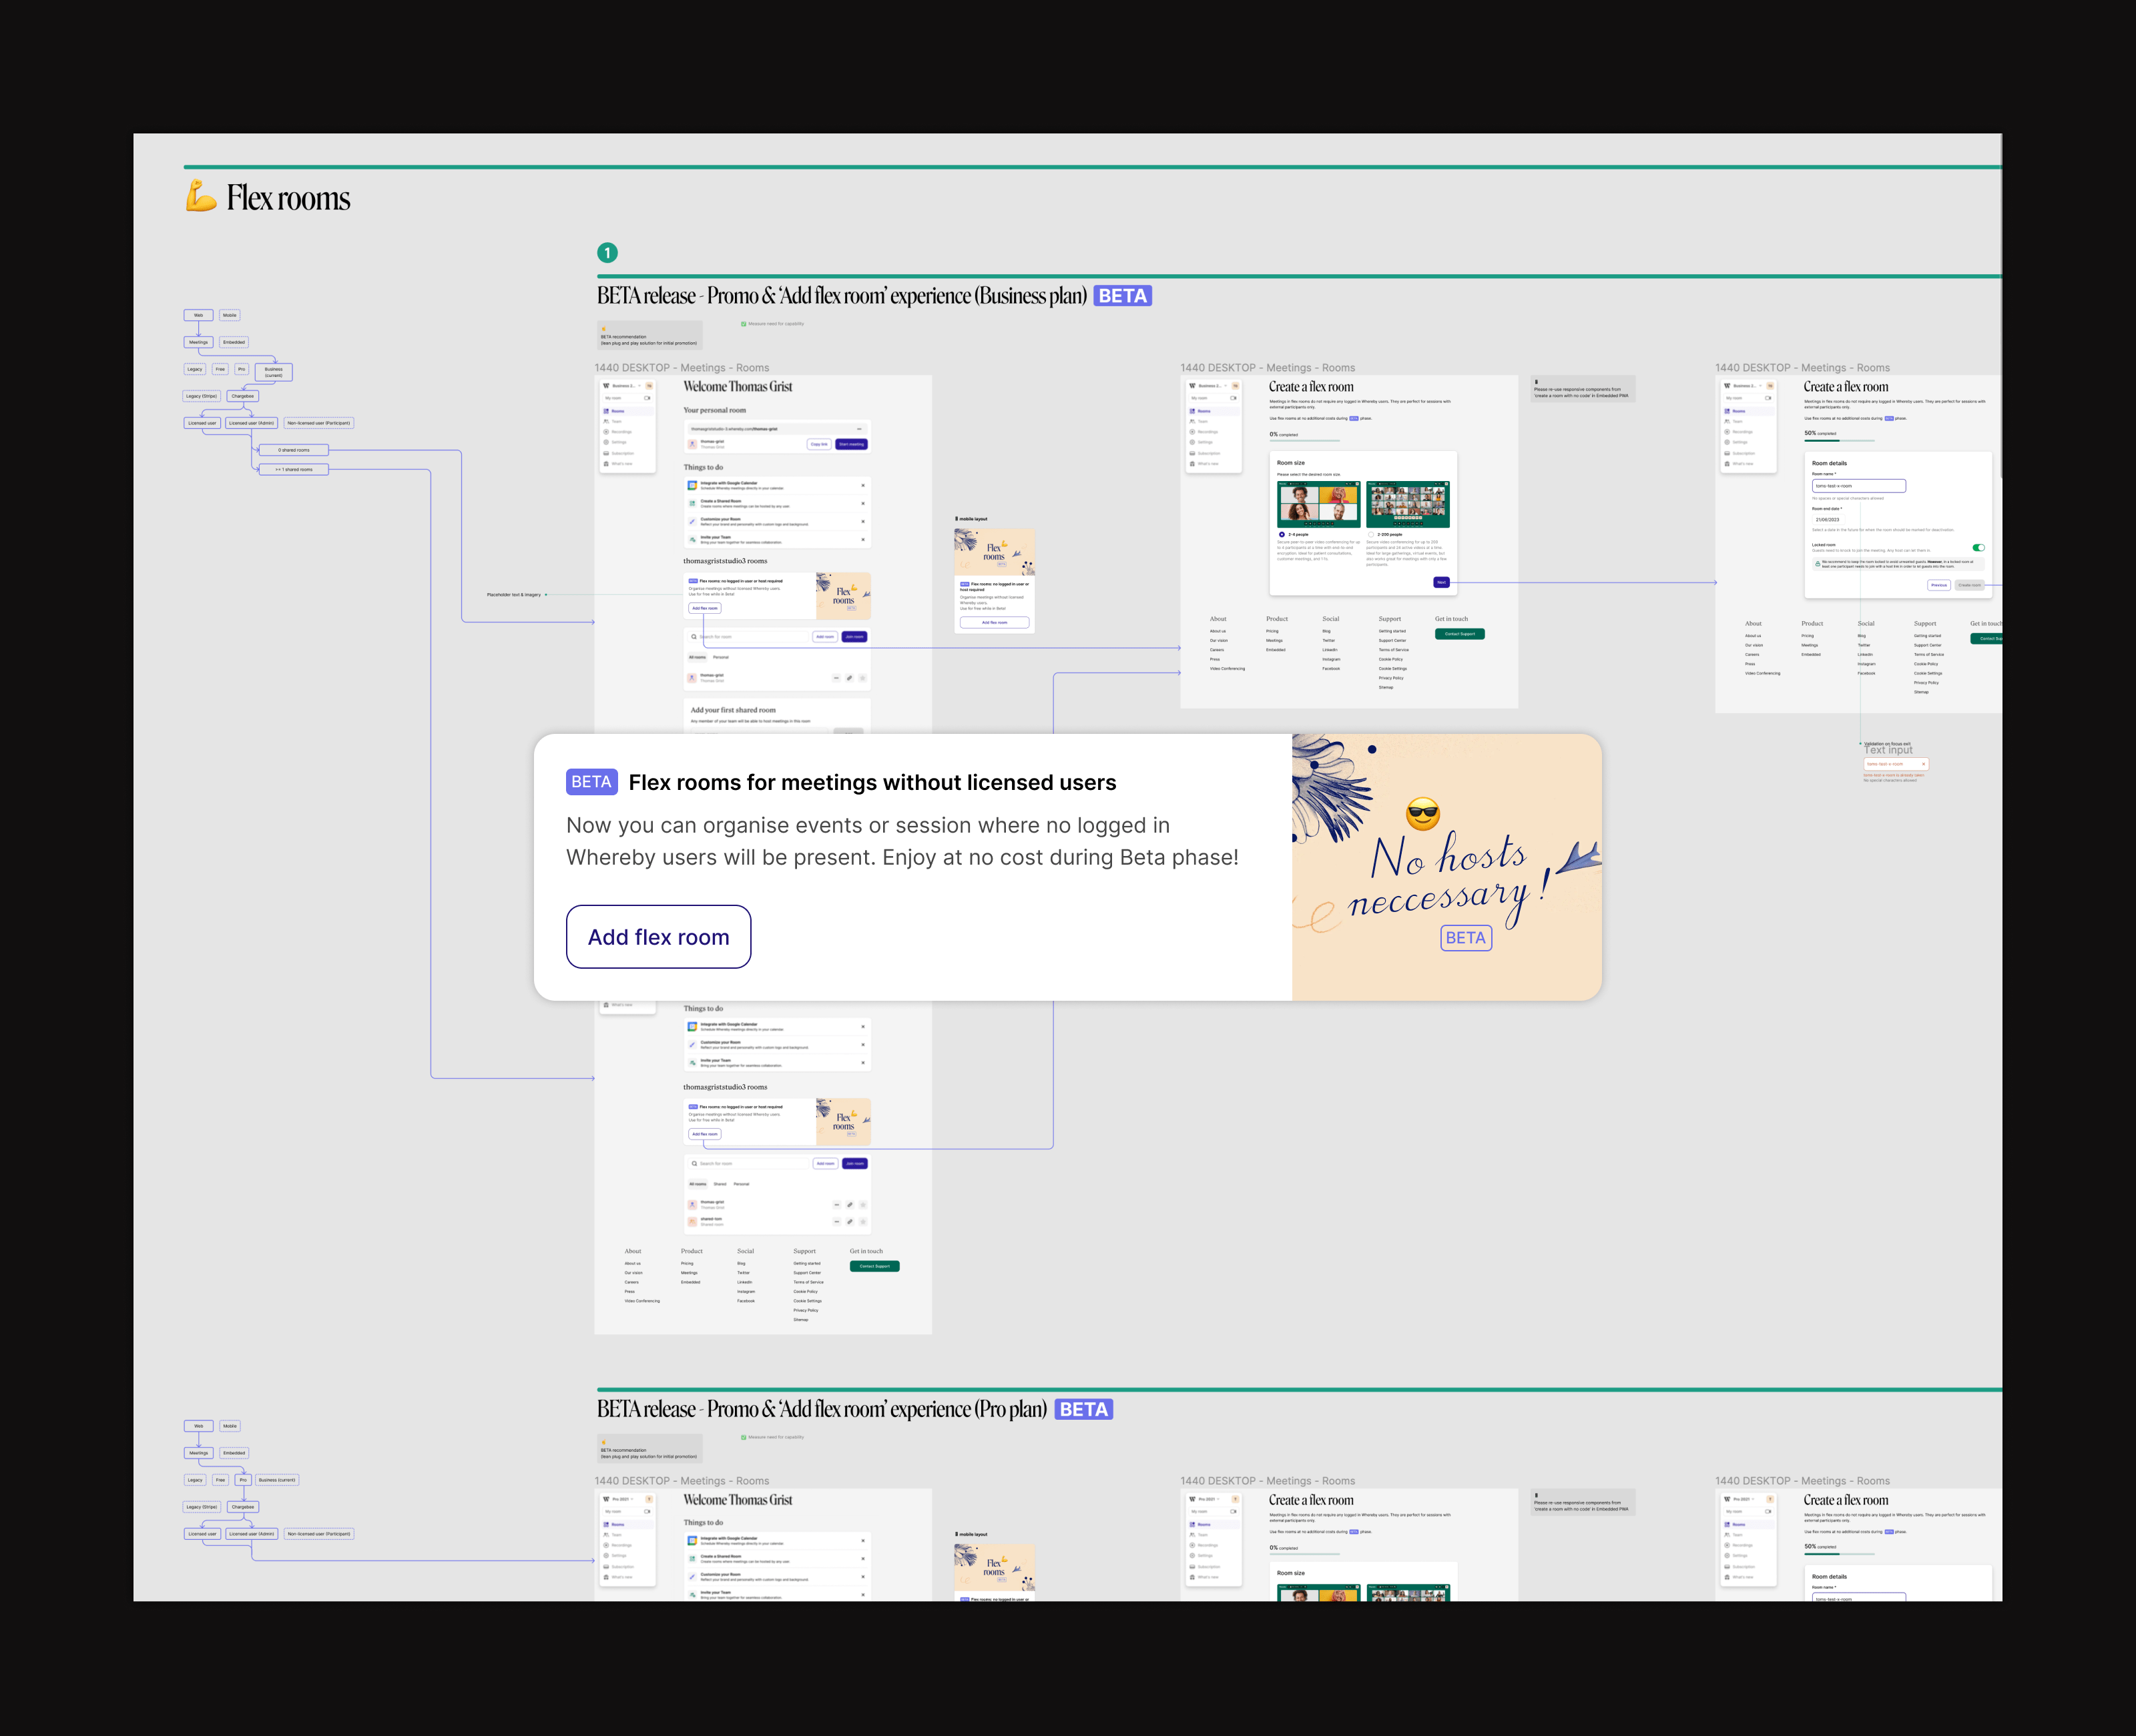The width and height of the screenshot is (2136, 1736).
Task: Select the 2-4 people radio button
Action: (1282, 534)
